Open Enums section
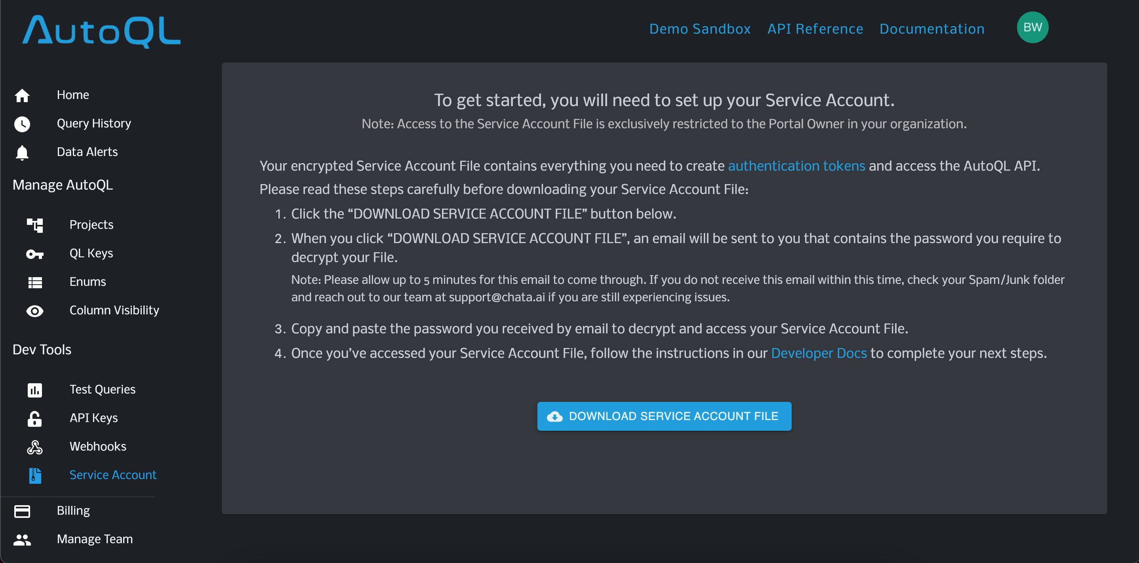Screen dimensions: 1139x563 tap(88, 281)
